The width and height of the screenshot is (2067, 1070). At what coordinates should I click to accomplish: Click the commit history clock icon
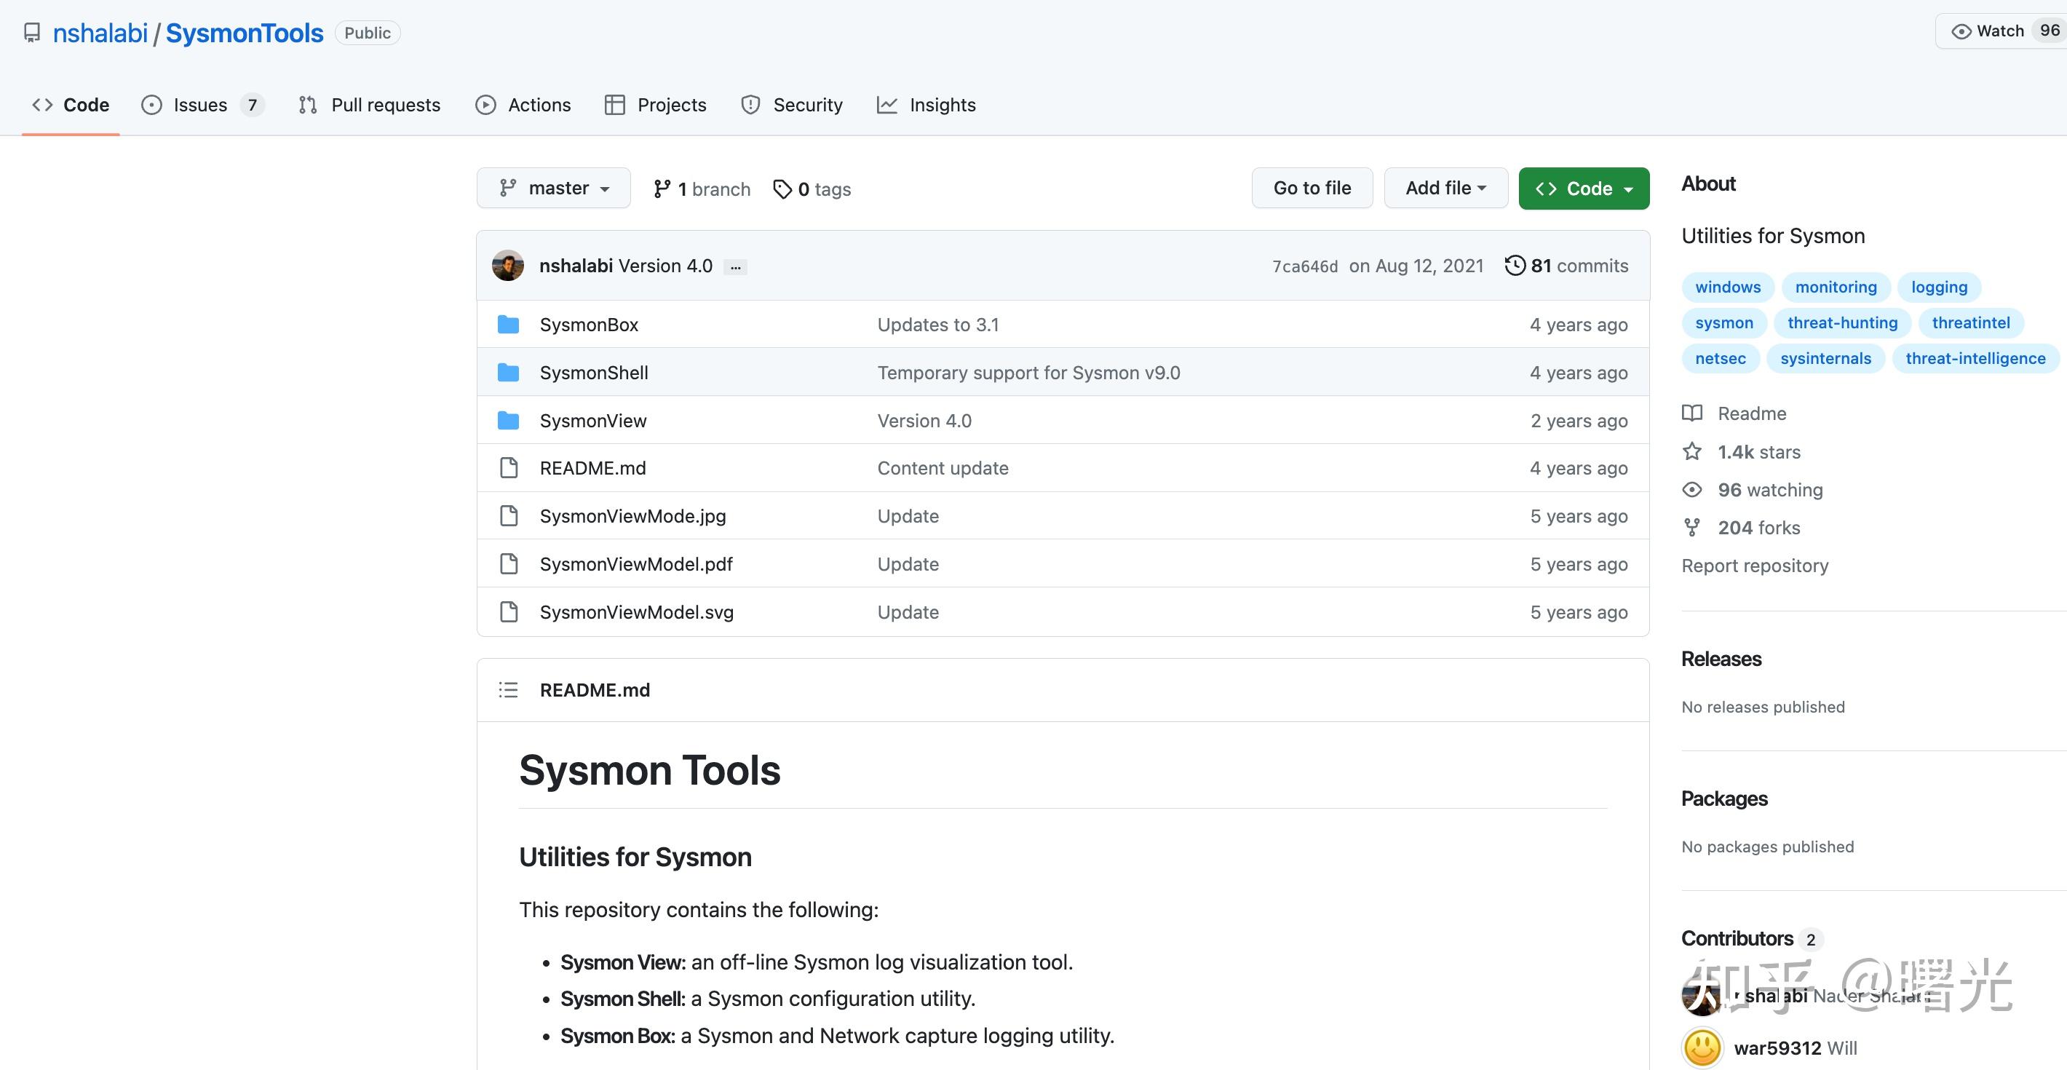tap(1514, 266)
